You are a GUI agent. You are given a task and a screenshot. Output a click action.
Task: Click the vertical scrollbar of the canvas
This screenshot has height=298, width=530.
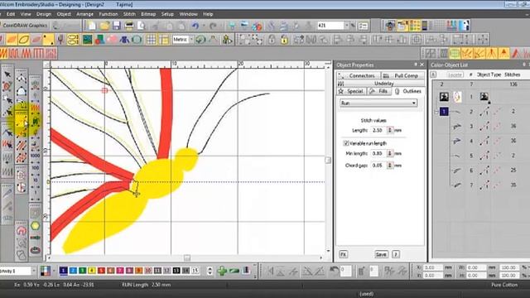[x=328, y=160]
